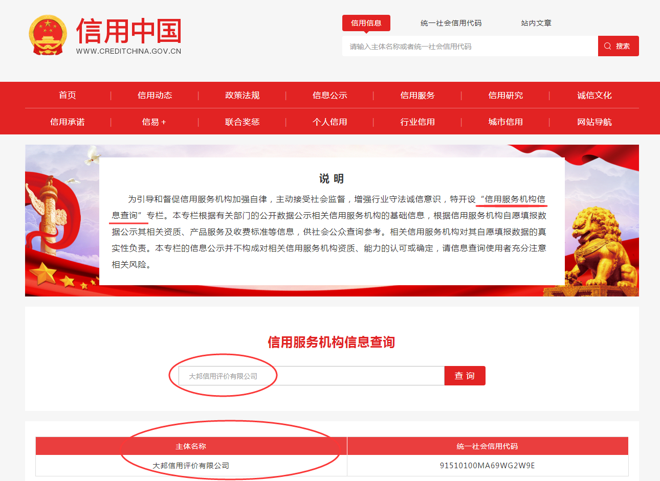Viewport: 660px width, 481px height.
Task: Click the 大邦信用评价有限公司 query input field
Action: click(312, 376)
